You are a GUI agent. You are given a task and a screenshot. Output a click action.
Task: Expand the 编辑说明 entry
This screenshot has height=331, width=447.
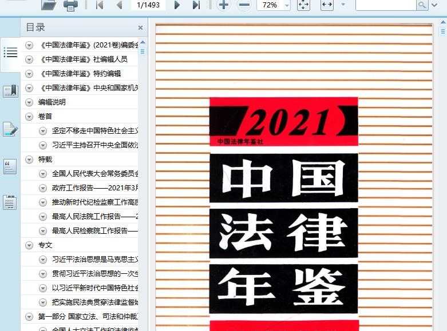[x=29, y=102]
